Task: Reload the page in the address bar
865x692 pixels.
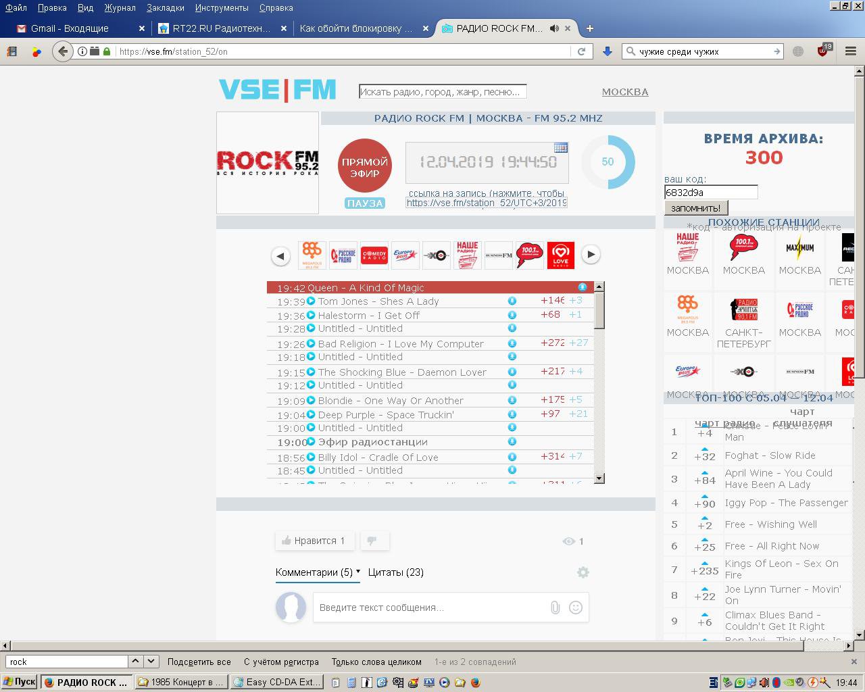Action: pos(581,51)
